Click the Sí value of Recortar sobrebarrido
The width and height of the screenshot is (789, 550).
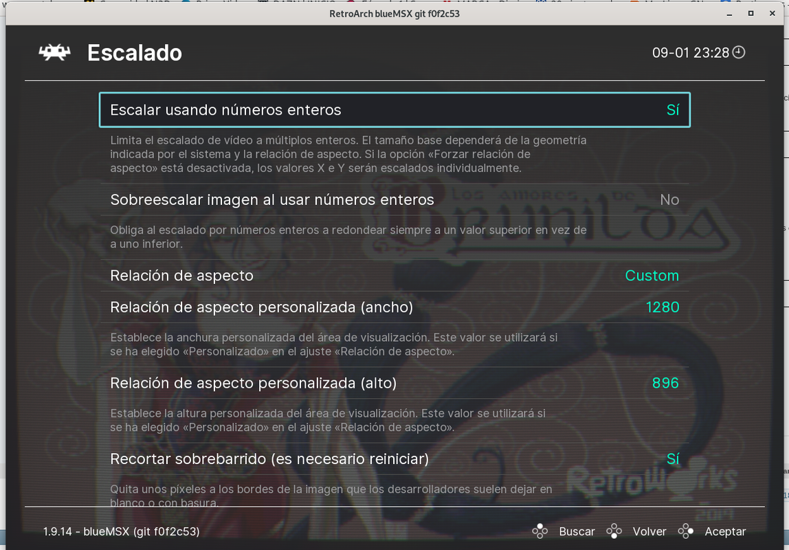[x=673, y=459]
